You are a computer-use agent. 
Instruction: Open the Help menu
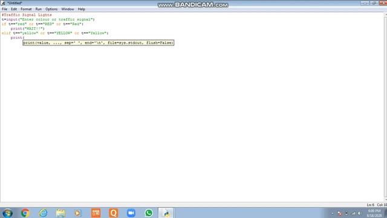tap(82, 9)
